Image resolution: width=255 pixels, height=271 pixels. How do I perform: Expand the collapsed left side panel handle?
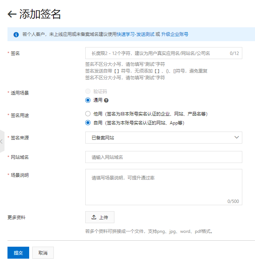[2, 141]
